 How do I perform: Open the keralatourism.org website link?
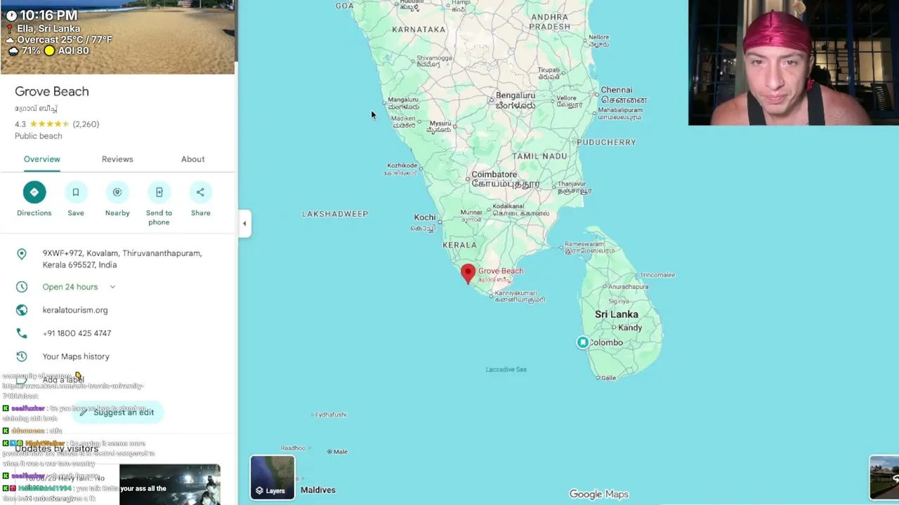[x=75, y=310]
